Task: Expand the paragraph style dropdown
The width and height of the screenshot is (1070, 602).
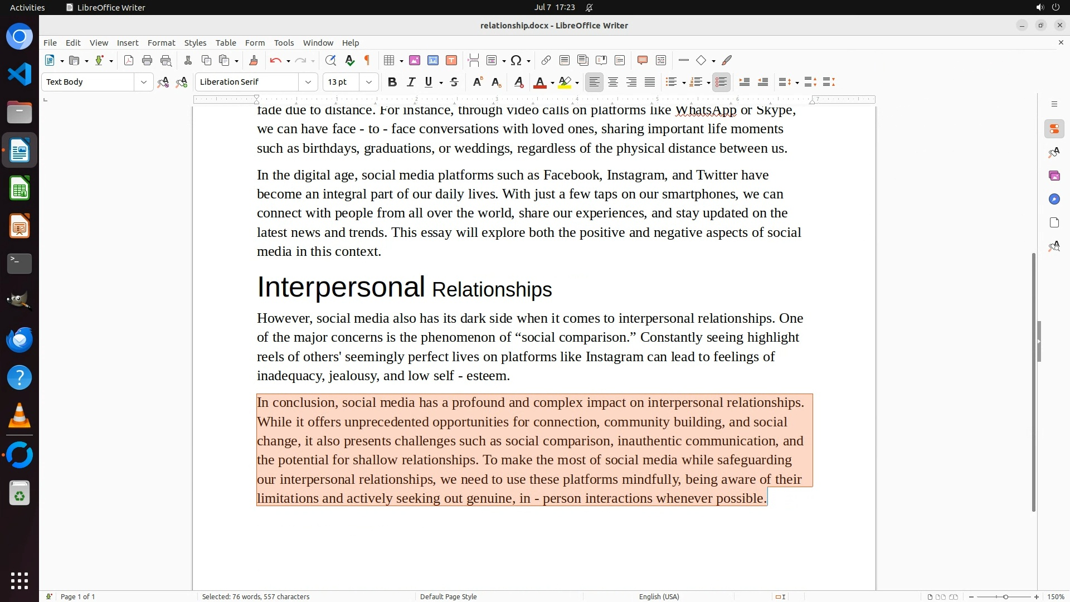Action: [x=143, y=82]
